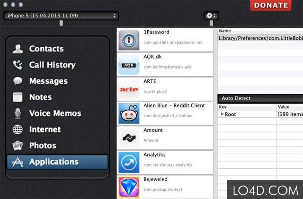Click the 1Password app title
Screen dimensions: 303x199
click(x=156, y=32)
